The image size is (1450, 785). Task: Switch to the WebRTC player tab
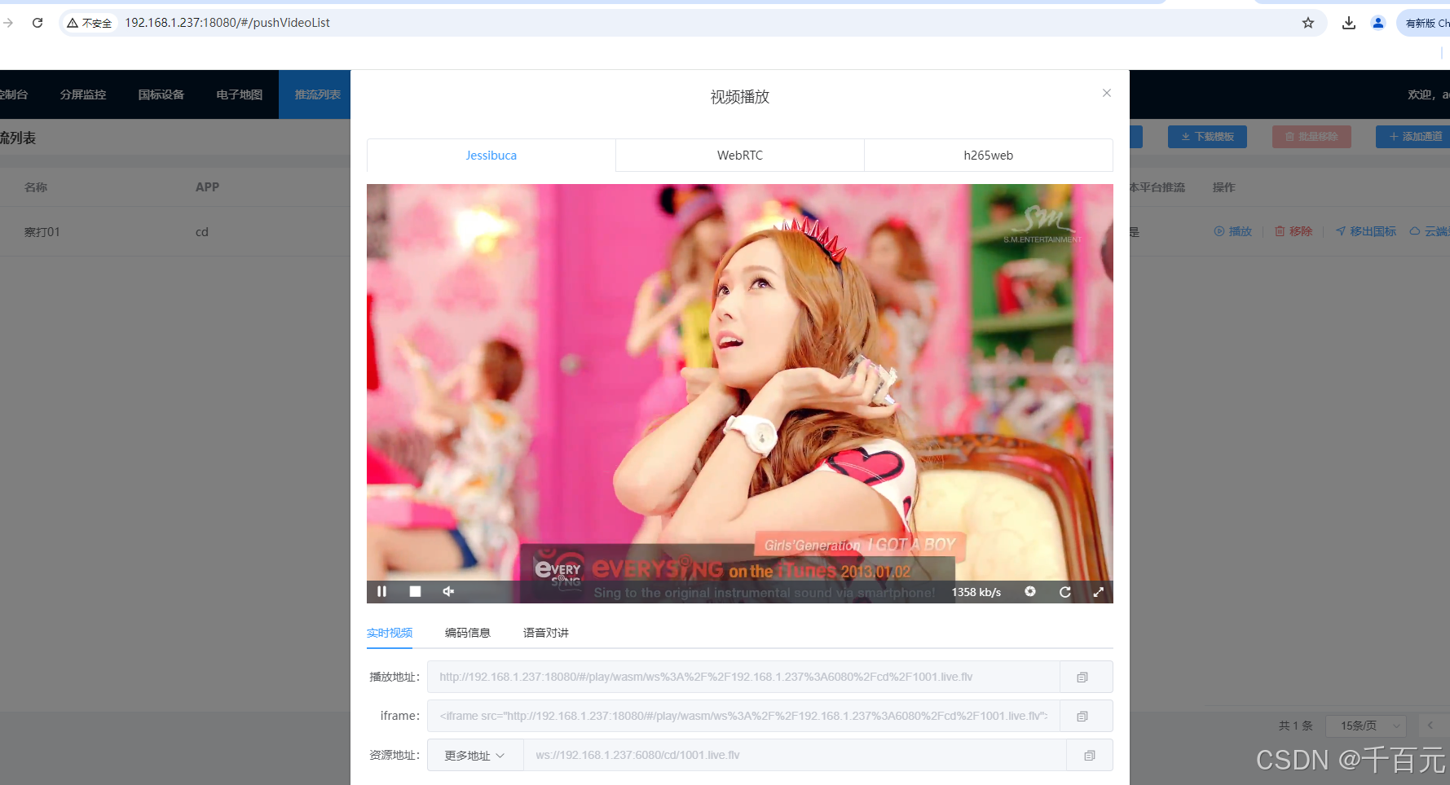click(x=740, y=155)
